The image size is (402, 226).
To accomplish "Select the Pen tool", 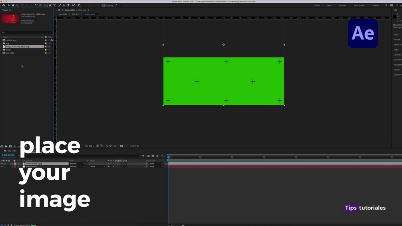I will (x=50, y=5).
